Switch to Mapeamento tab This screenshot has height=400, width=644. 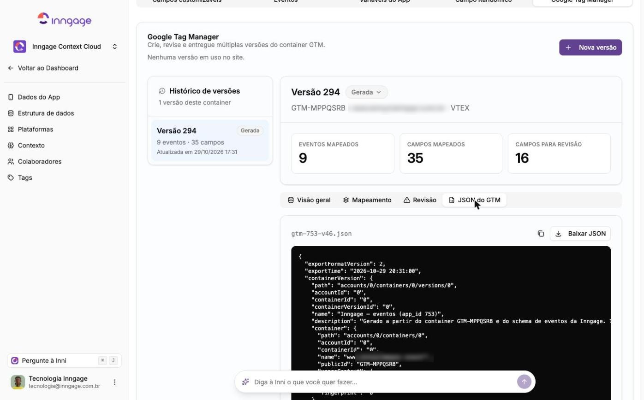[367, 200]
